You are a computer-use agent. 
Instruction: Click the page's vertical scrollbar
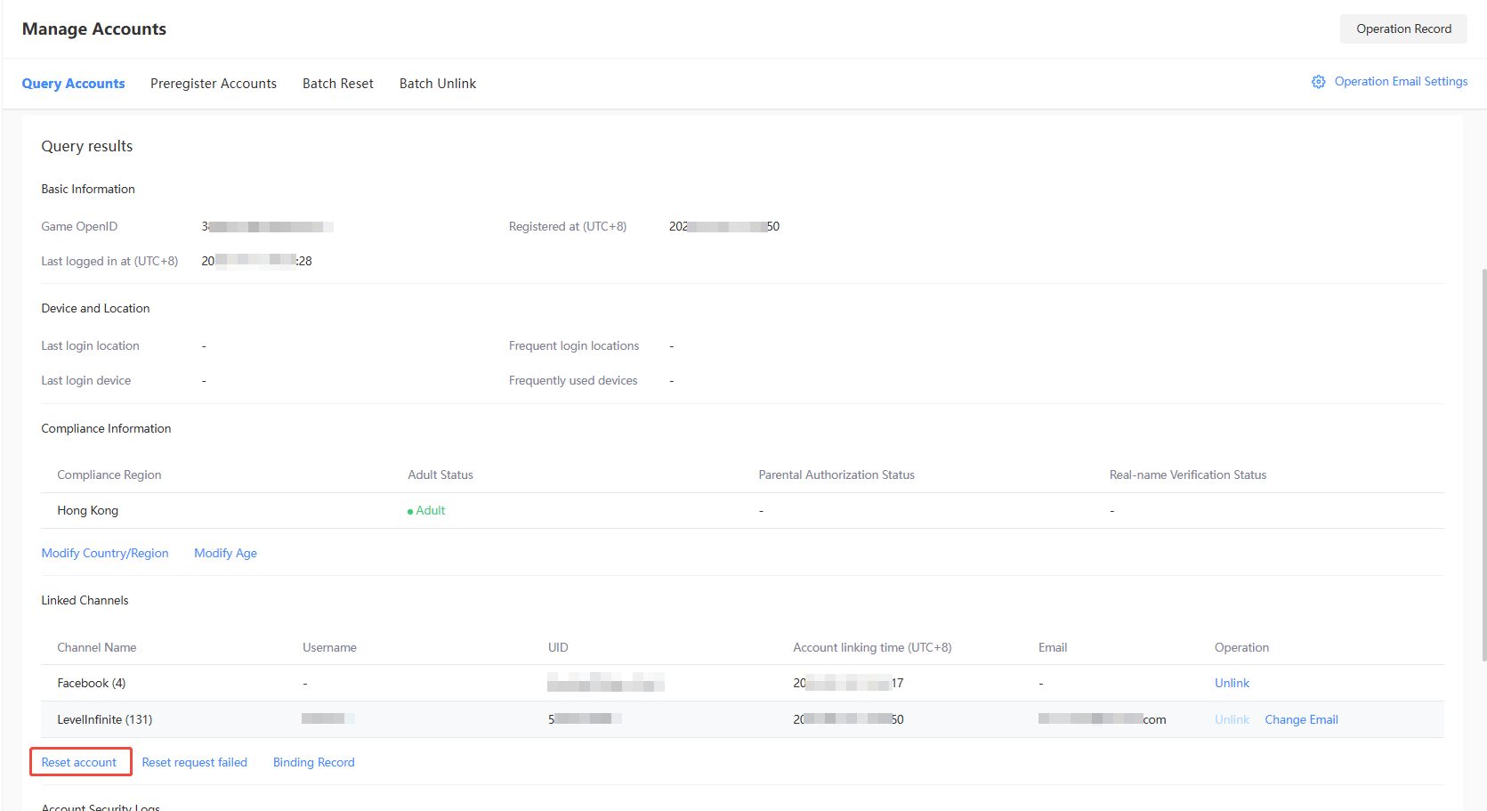1483,463
